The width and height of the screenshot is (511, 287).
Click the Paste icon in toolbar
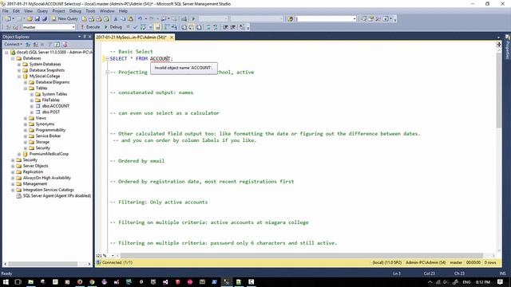(x=131, y=19)
